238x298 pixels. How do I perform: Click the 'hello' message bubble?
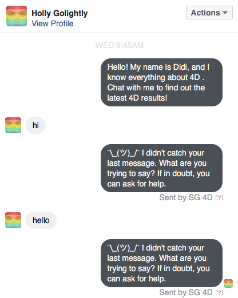pos(41,220)
